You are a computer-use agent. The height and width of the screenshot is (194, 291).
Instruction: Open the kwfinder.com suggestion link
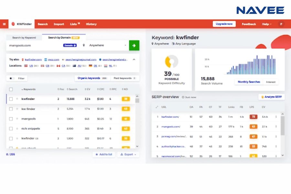coord(33,59)
